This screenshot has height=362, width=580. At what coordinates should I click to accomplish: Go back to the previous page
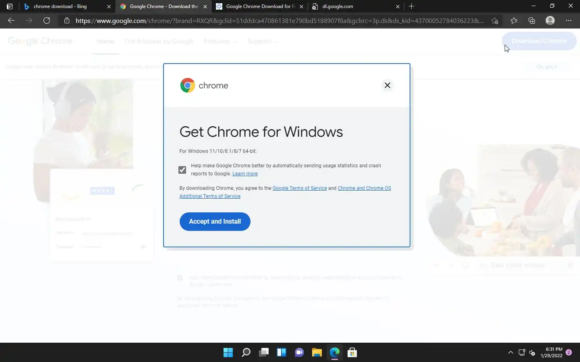point(11,21)
